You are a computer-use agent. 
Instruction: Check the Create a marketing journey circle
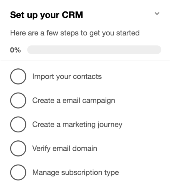(x=18, y=125)
